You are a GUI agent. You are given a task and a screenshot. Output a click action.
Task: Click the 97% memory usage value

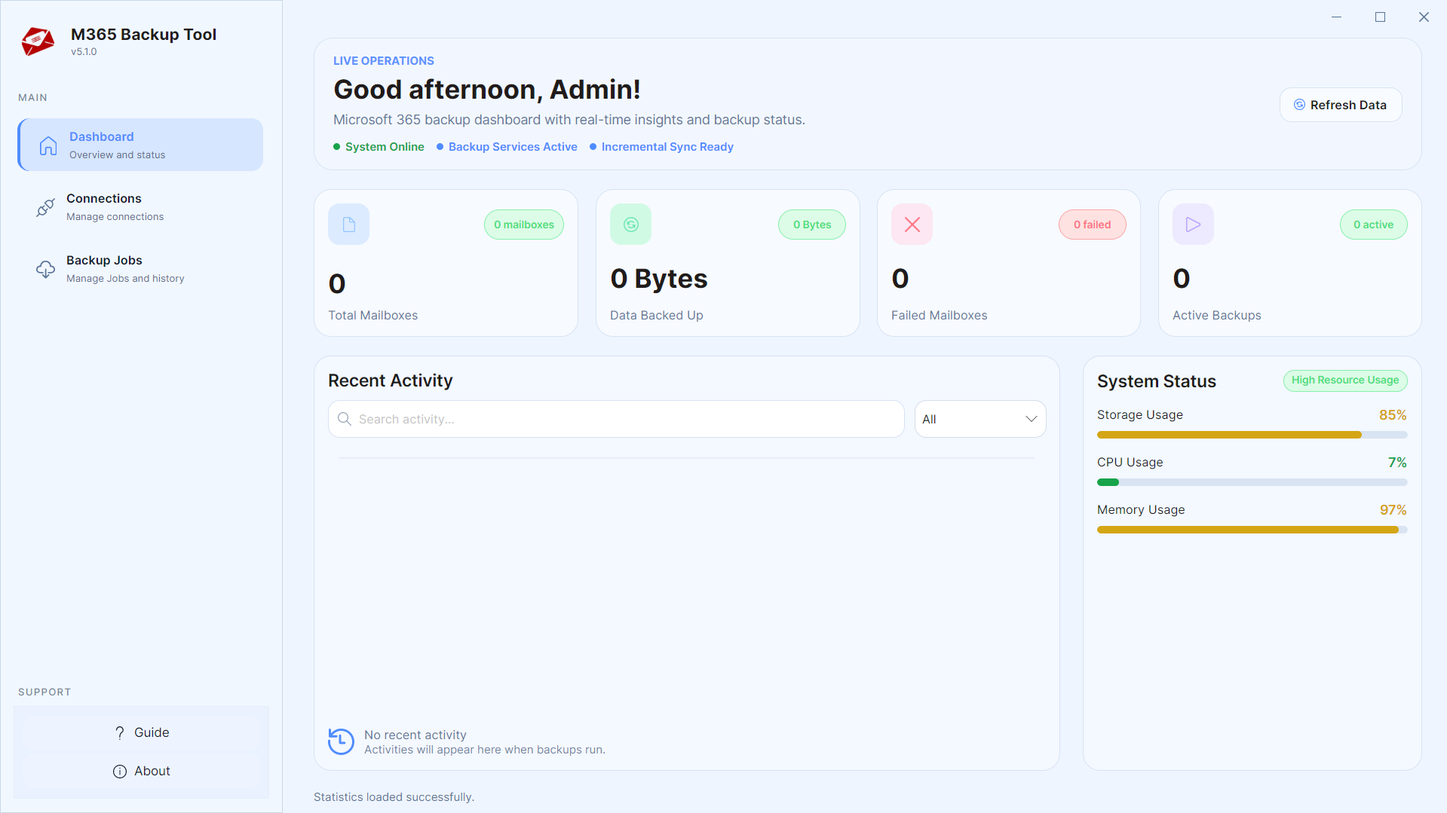coord(1393,510)
